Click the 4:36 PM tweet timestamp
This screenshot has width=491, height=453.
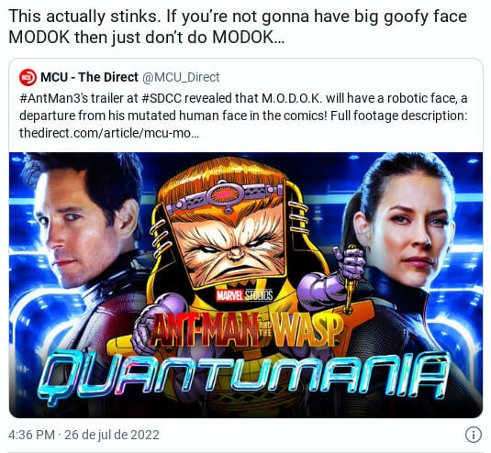[31, 435]
